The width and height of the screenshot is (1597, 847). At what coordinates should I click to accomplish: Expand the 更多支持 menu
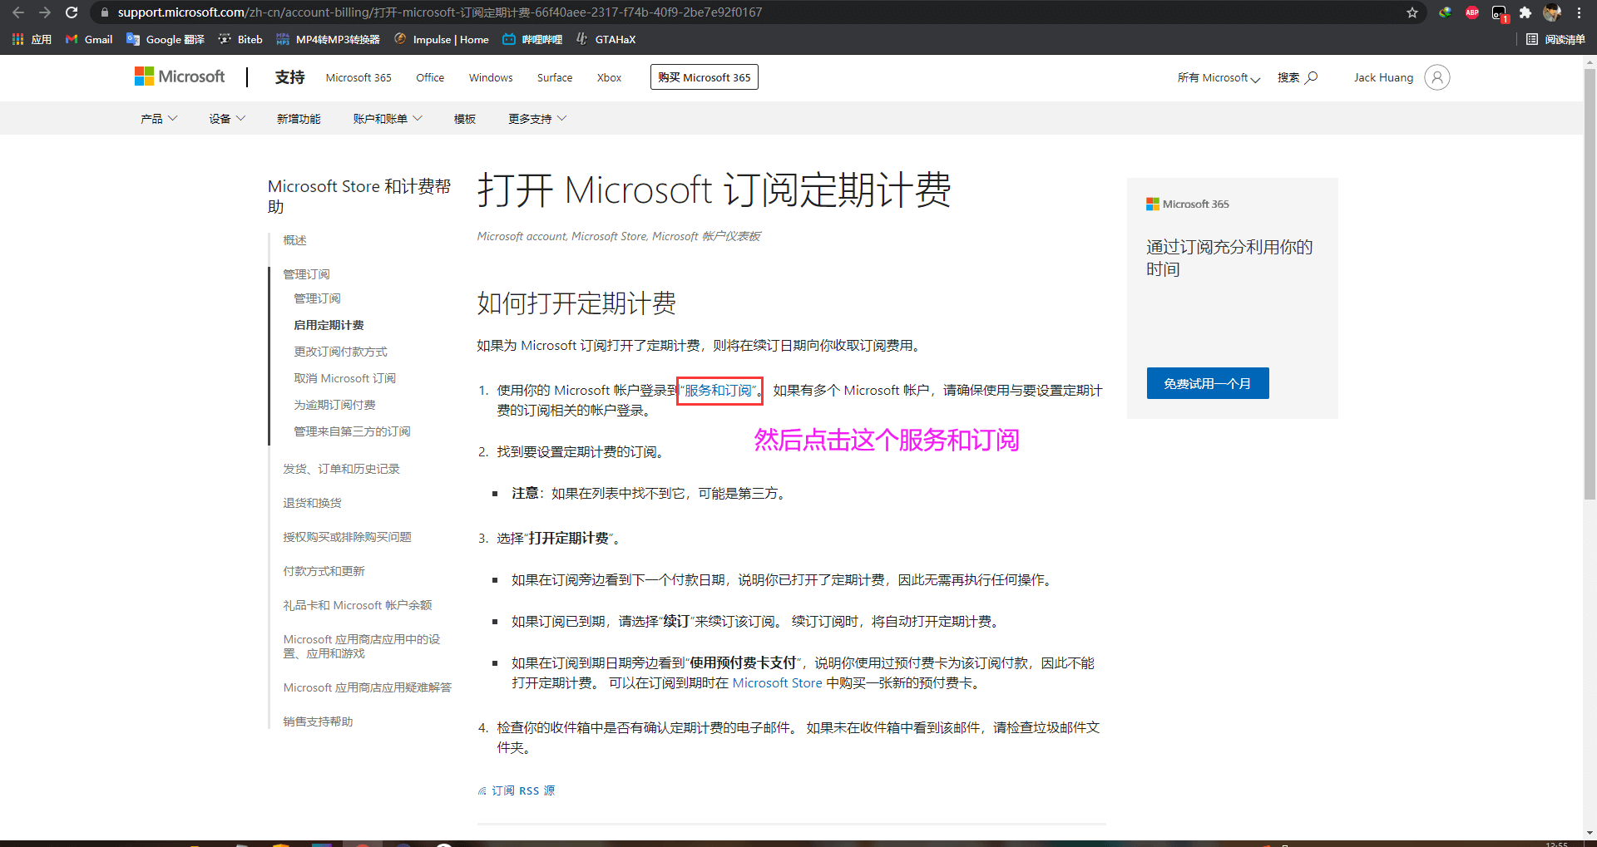537,119
